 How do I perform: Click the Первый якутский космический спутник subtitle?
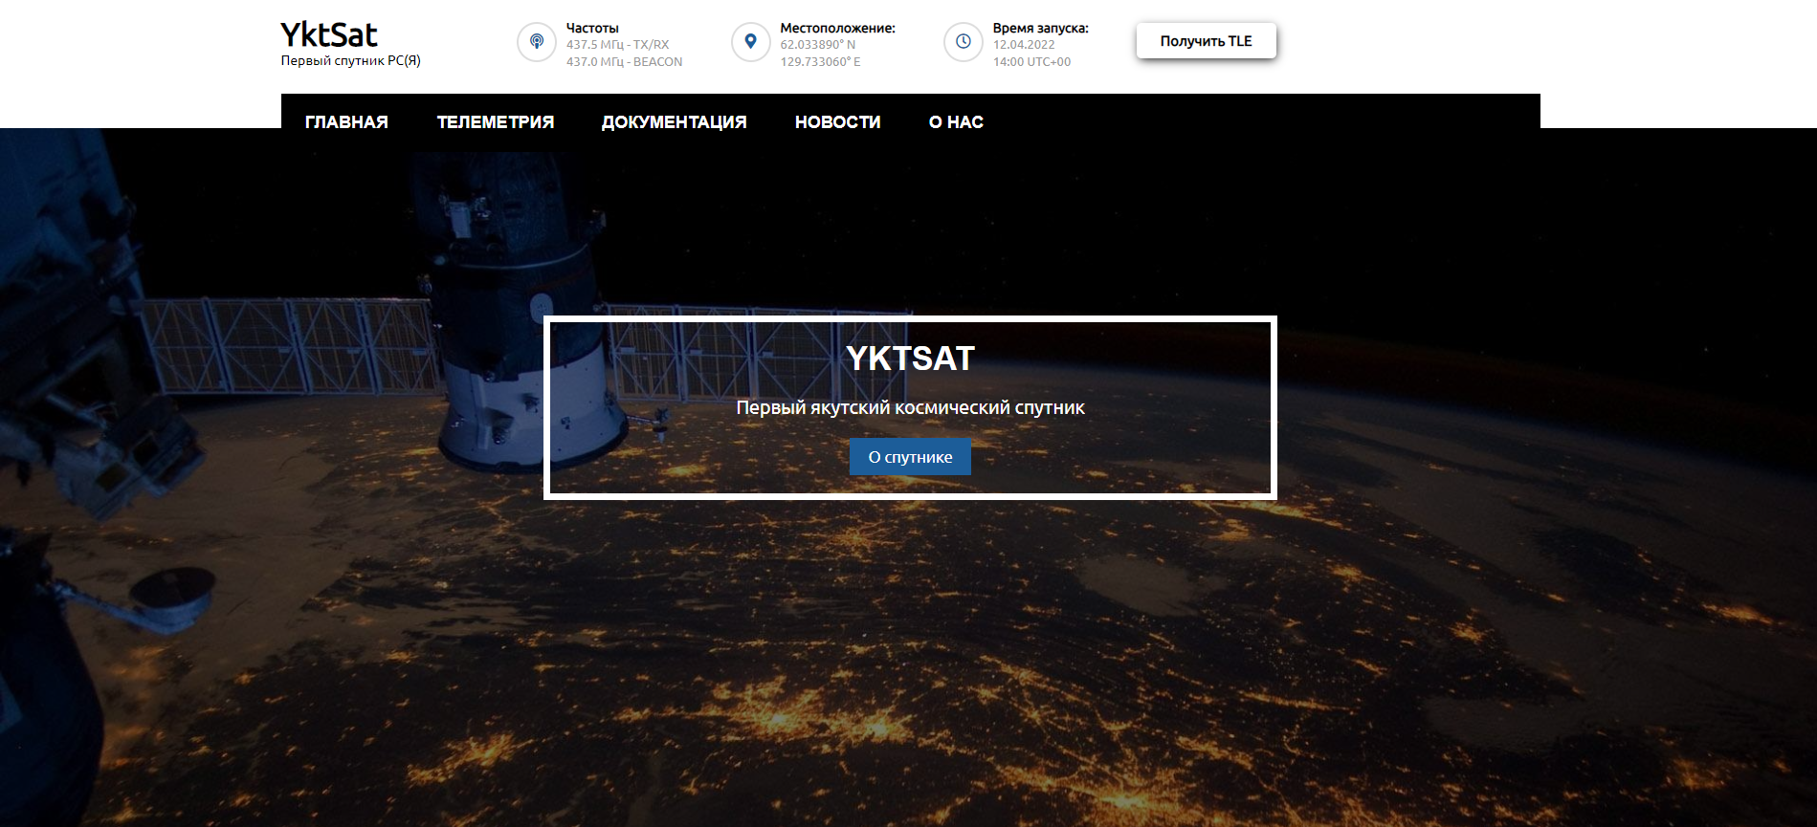click(910, 408)
